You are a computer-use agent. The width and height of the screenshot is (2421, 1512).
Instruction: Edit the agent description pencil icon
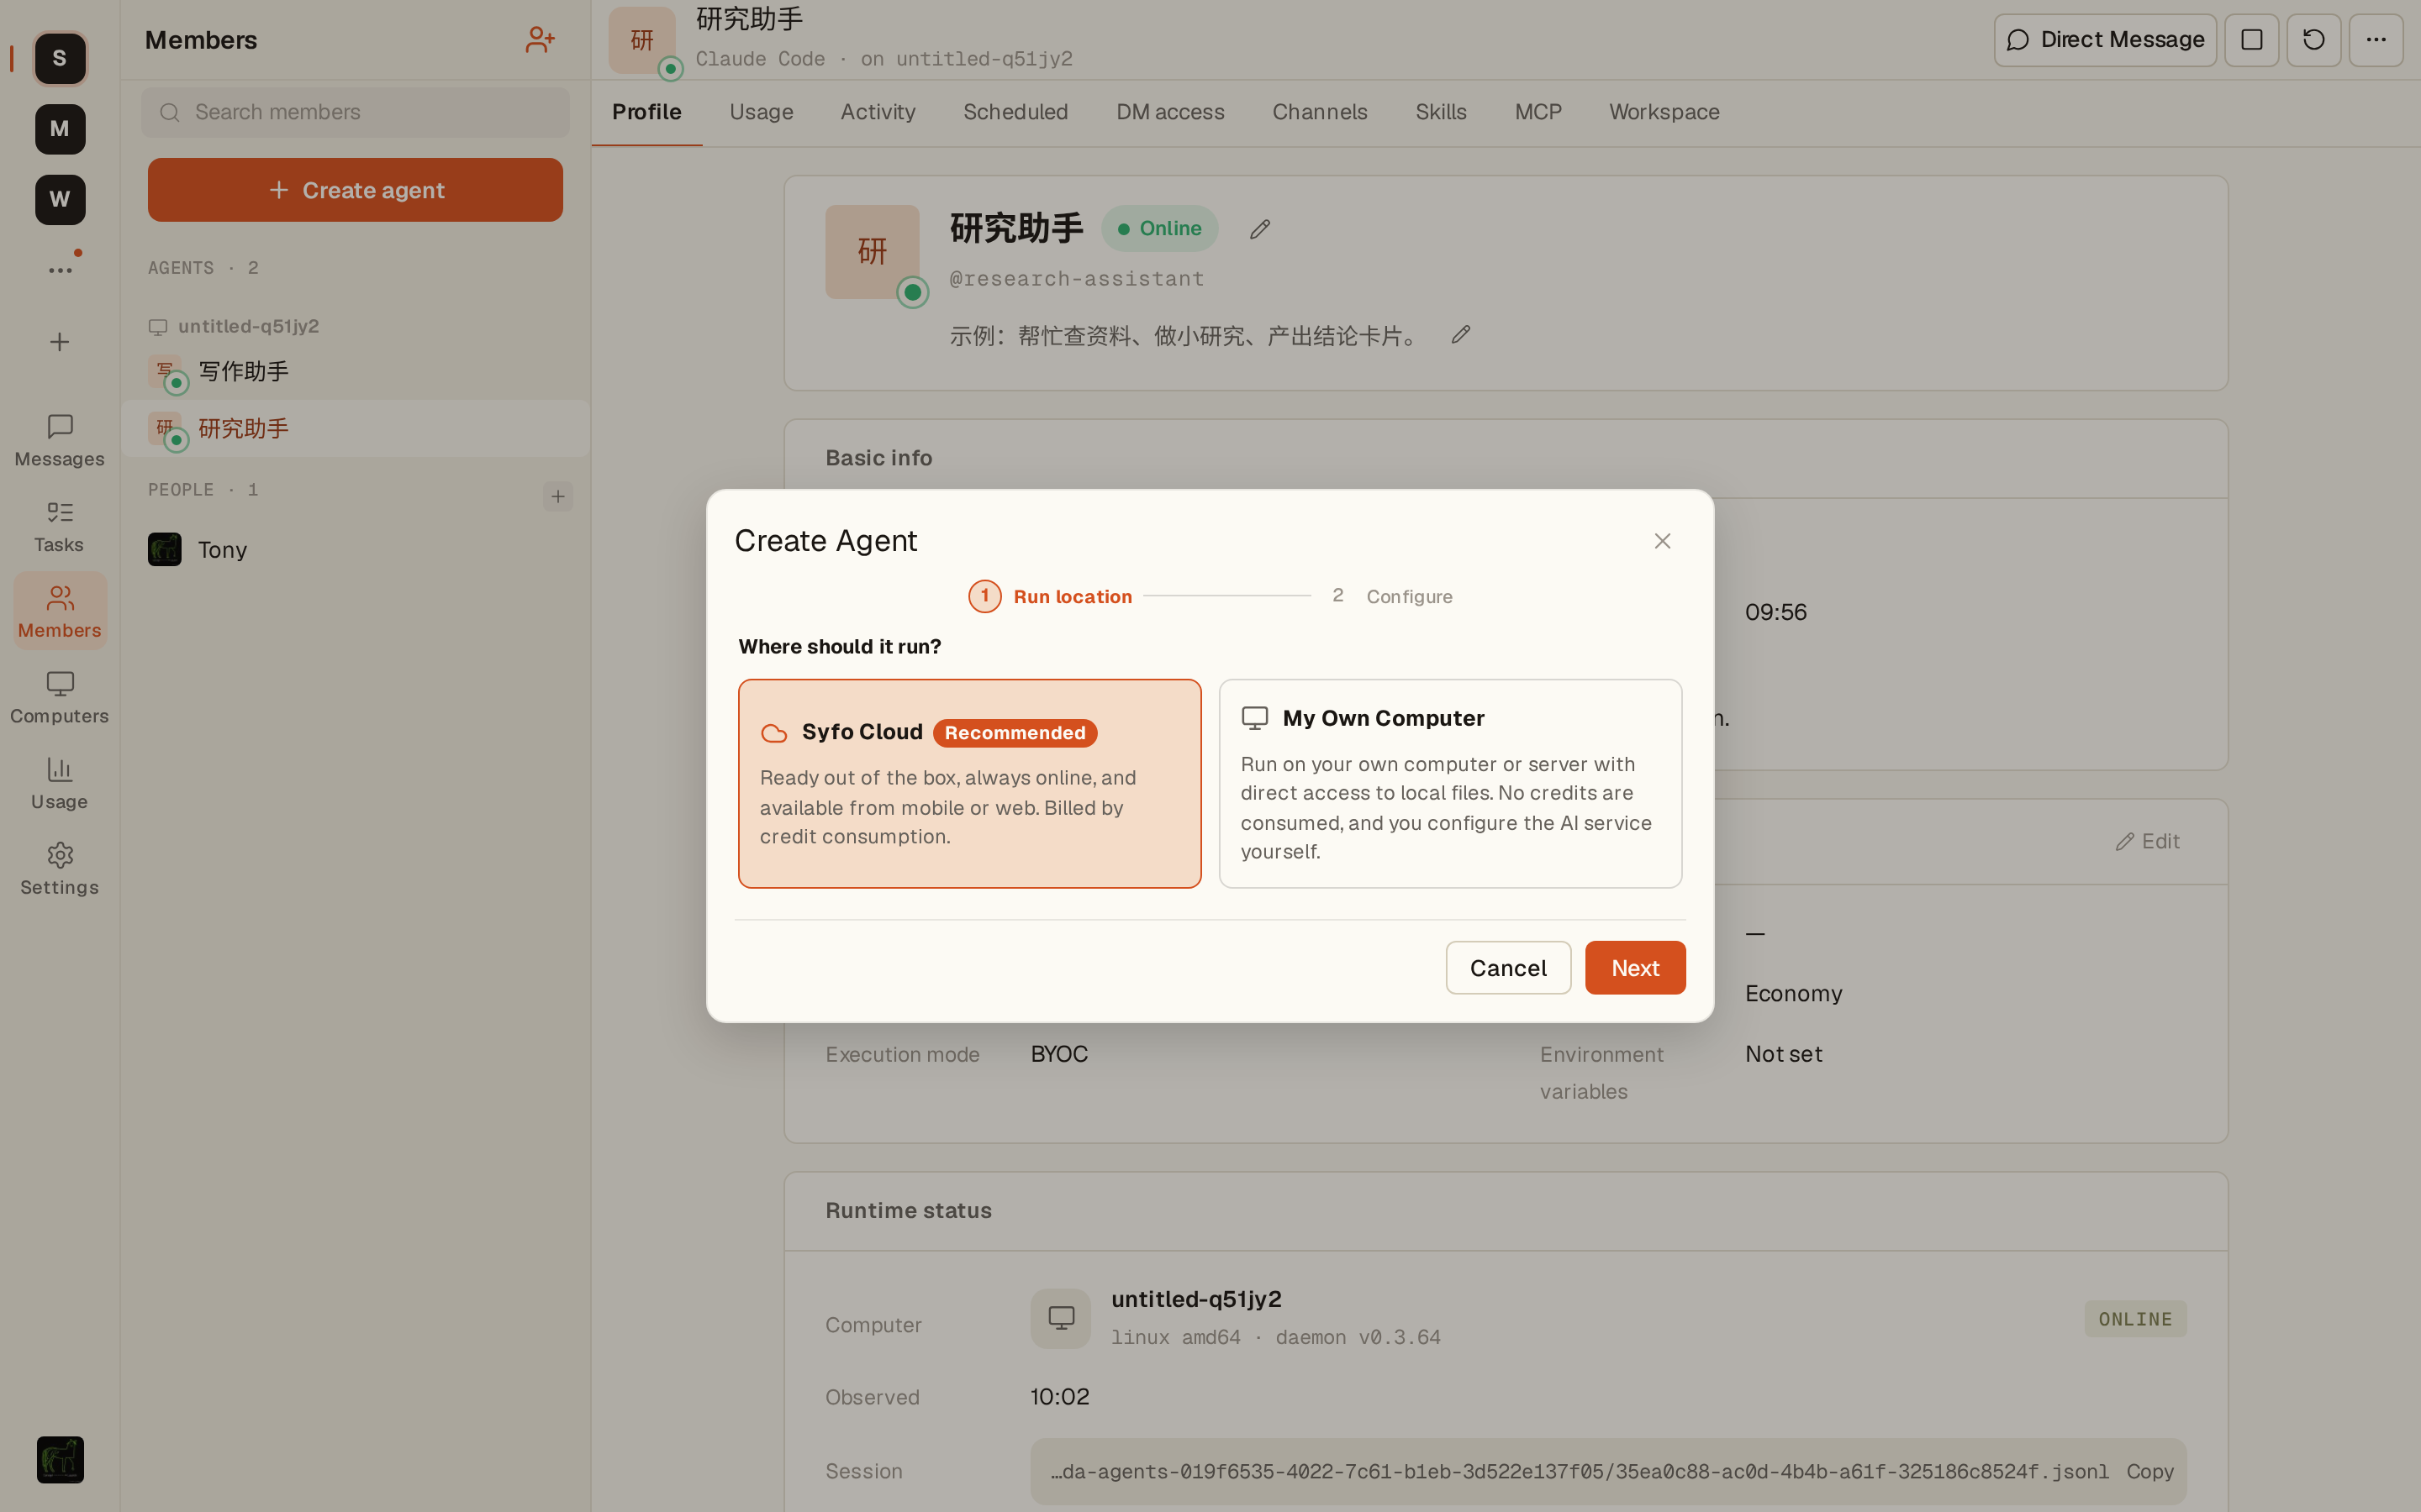click(x=1461, y=335)
